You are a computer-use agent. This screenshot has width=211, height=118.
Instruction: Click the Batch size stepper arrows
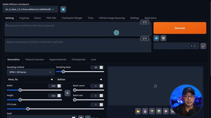[101, 95]
